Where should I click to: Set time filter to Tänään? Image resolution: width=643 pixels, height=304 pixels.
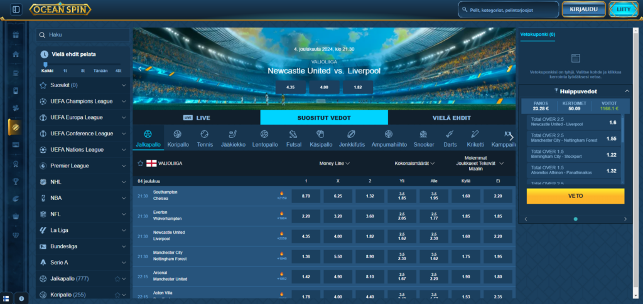100,71
